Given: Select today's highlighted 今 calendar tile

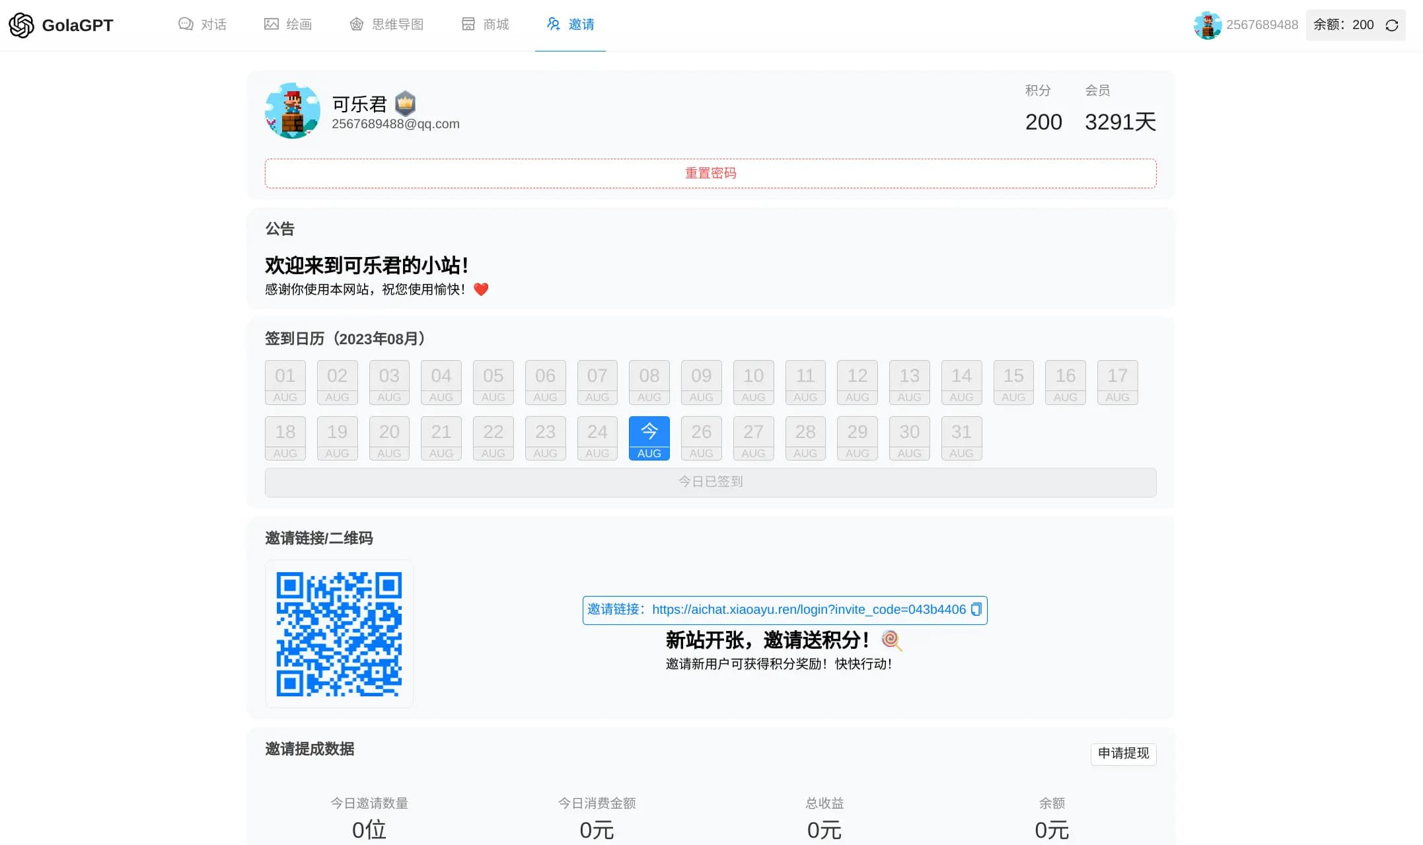Looking at the screenshot, I should tap(649, 437).
